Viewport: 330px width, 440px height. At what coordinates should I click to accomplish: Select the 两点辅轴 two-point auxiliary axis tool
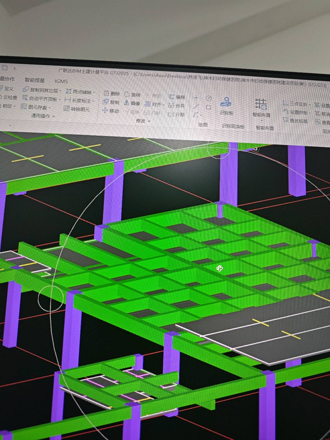click(x=79, y=92)
